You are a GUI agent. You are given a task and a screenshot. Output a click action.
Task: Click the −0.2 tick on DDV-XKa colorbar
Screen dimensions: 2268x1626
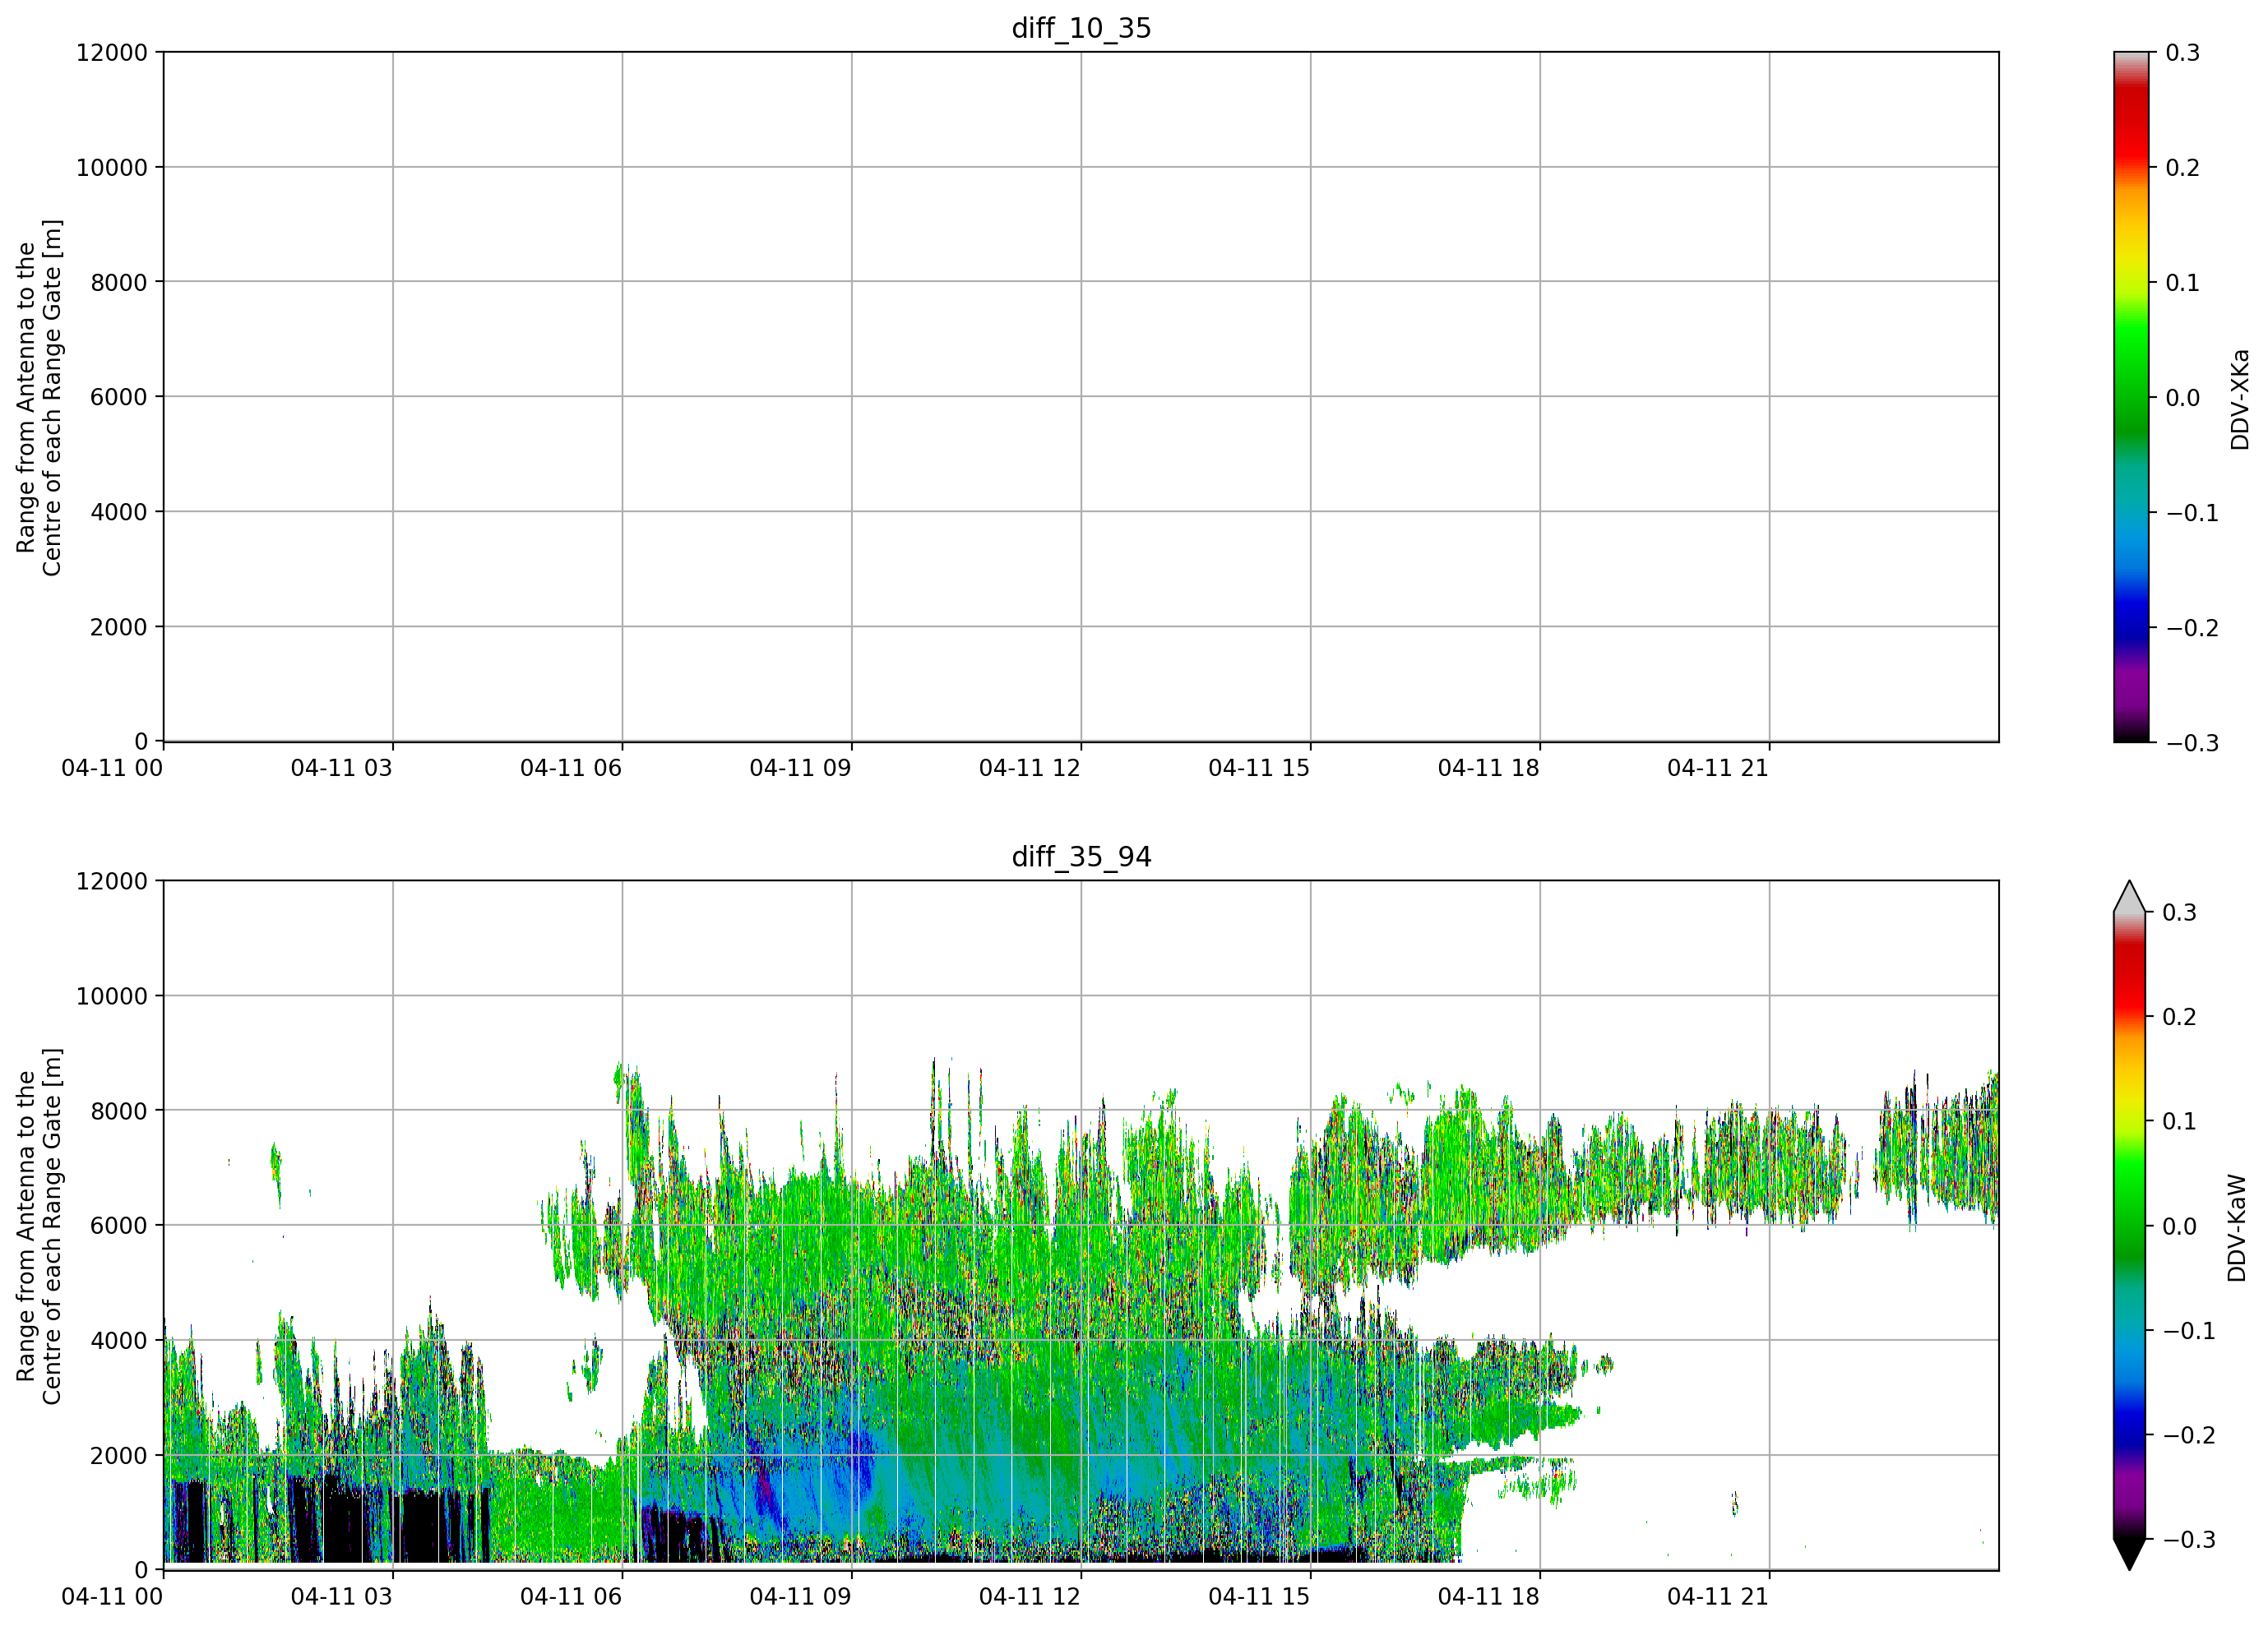(2192, 627)
